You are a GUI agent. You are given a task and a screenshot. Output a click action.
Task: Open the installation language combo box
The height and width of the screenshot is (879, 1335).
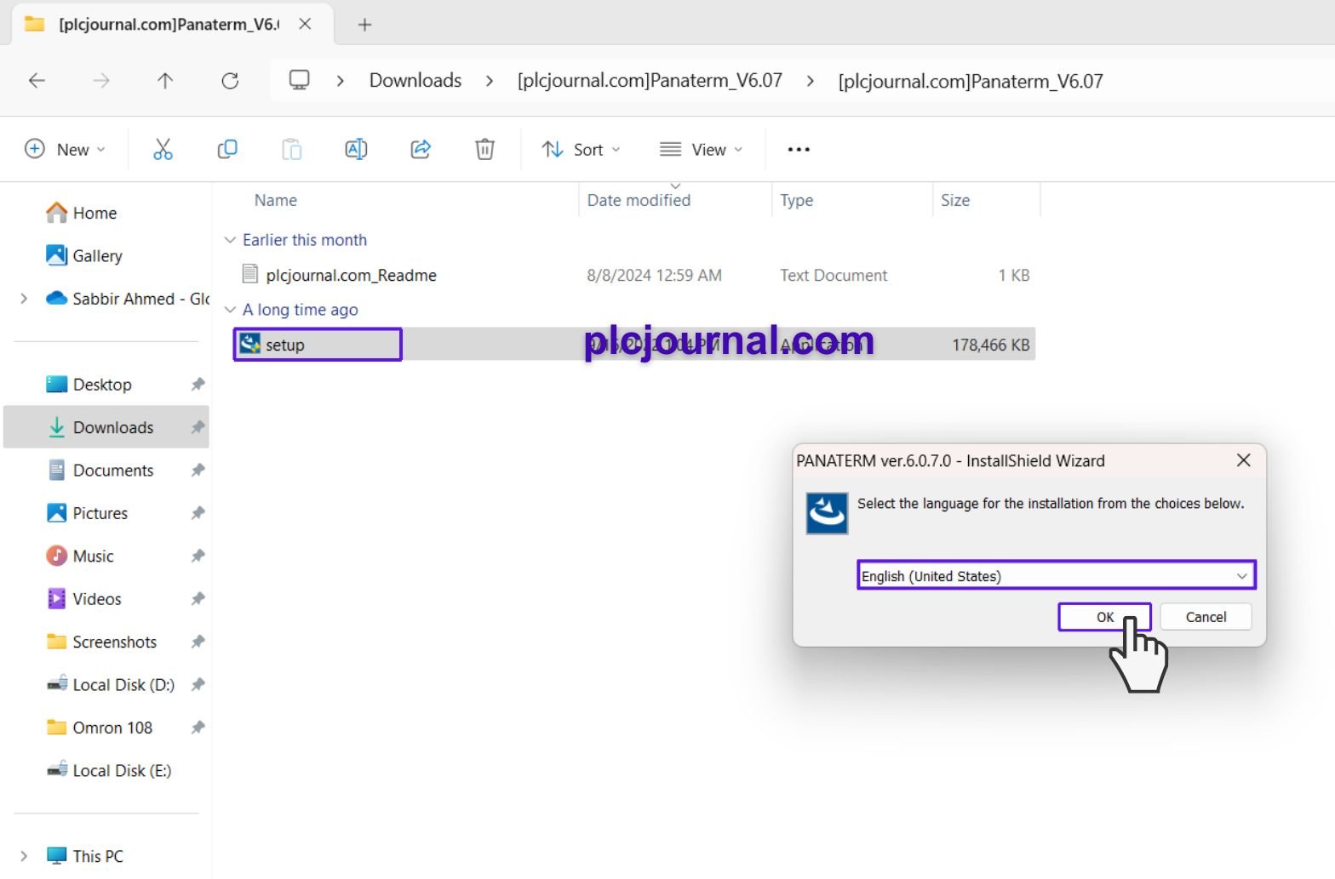tap(1057, 575)
